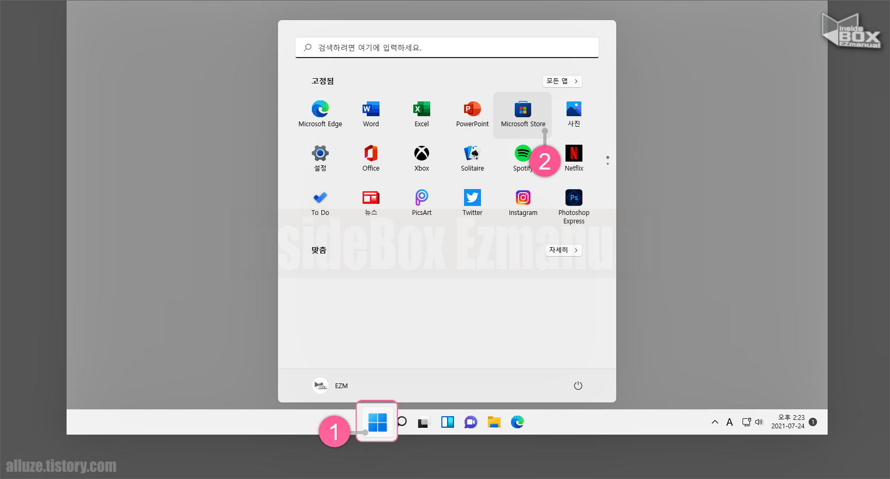Viewport: 890px width, 479px height.
Task: Open the Teams Chat taskbar icon
Action: [471, 422]
